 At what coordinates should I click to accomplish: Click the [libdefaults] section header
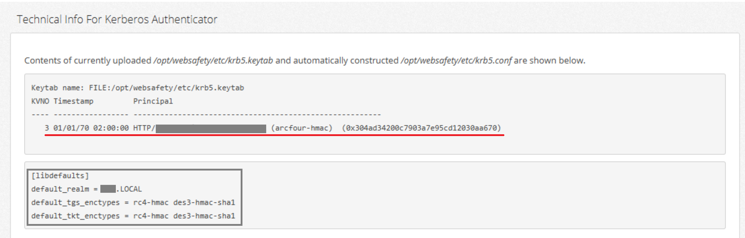pyautogui.click(x=60, y=176)
